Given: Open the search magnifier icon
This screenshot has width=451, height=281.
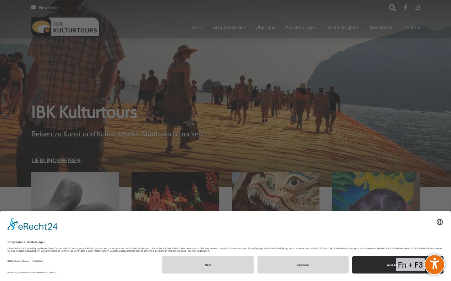Looking at the screenshot, I should pos(392,7).
